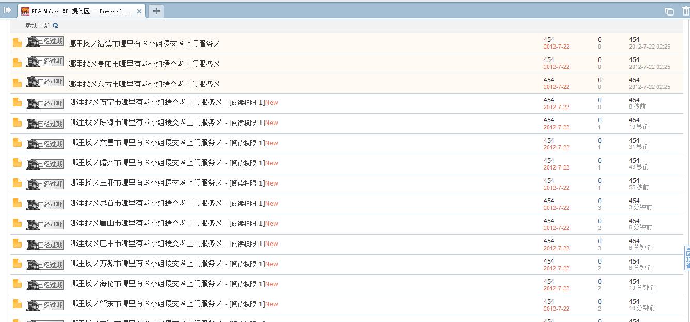
Task: Select the RPG Maker XP 提问区 tab
Action: (82, 11)
